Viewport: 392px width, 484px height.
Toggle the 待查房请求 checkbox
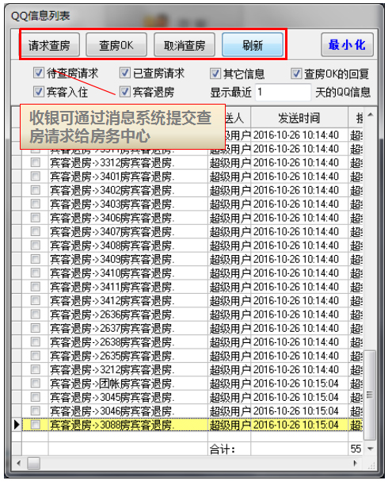click(x=38, y=73)
